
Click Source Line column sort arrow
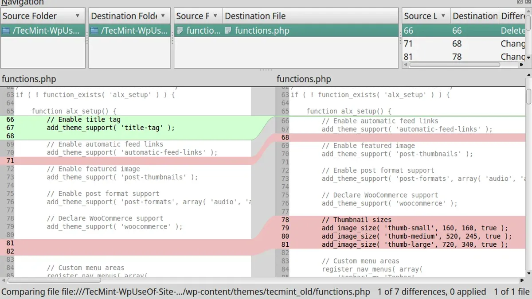[x=443, y=16]
